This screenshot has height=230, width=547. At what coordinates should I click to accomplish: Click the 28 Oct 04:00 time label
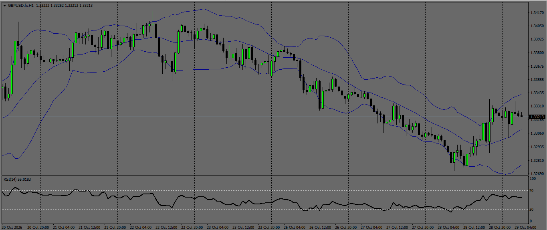[448, 227]
